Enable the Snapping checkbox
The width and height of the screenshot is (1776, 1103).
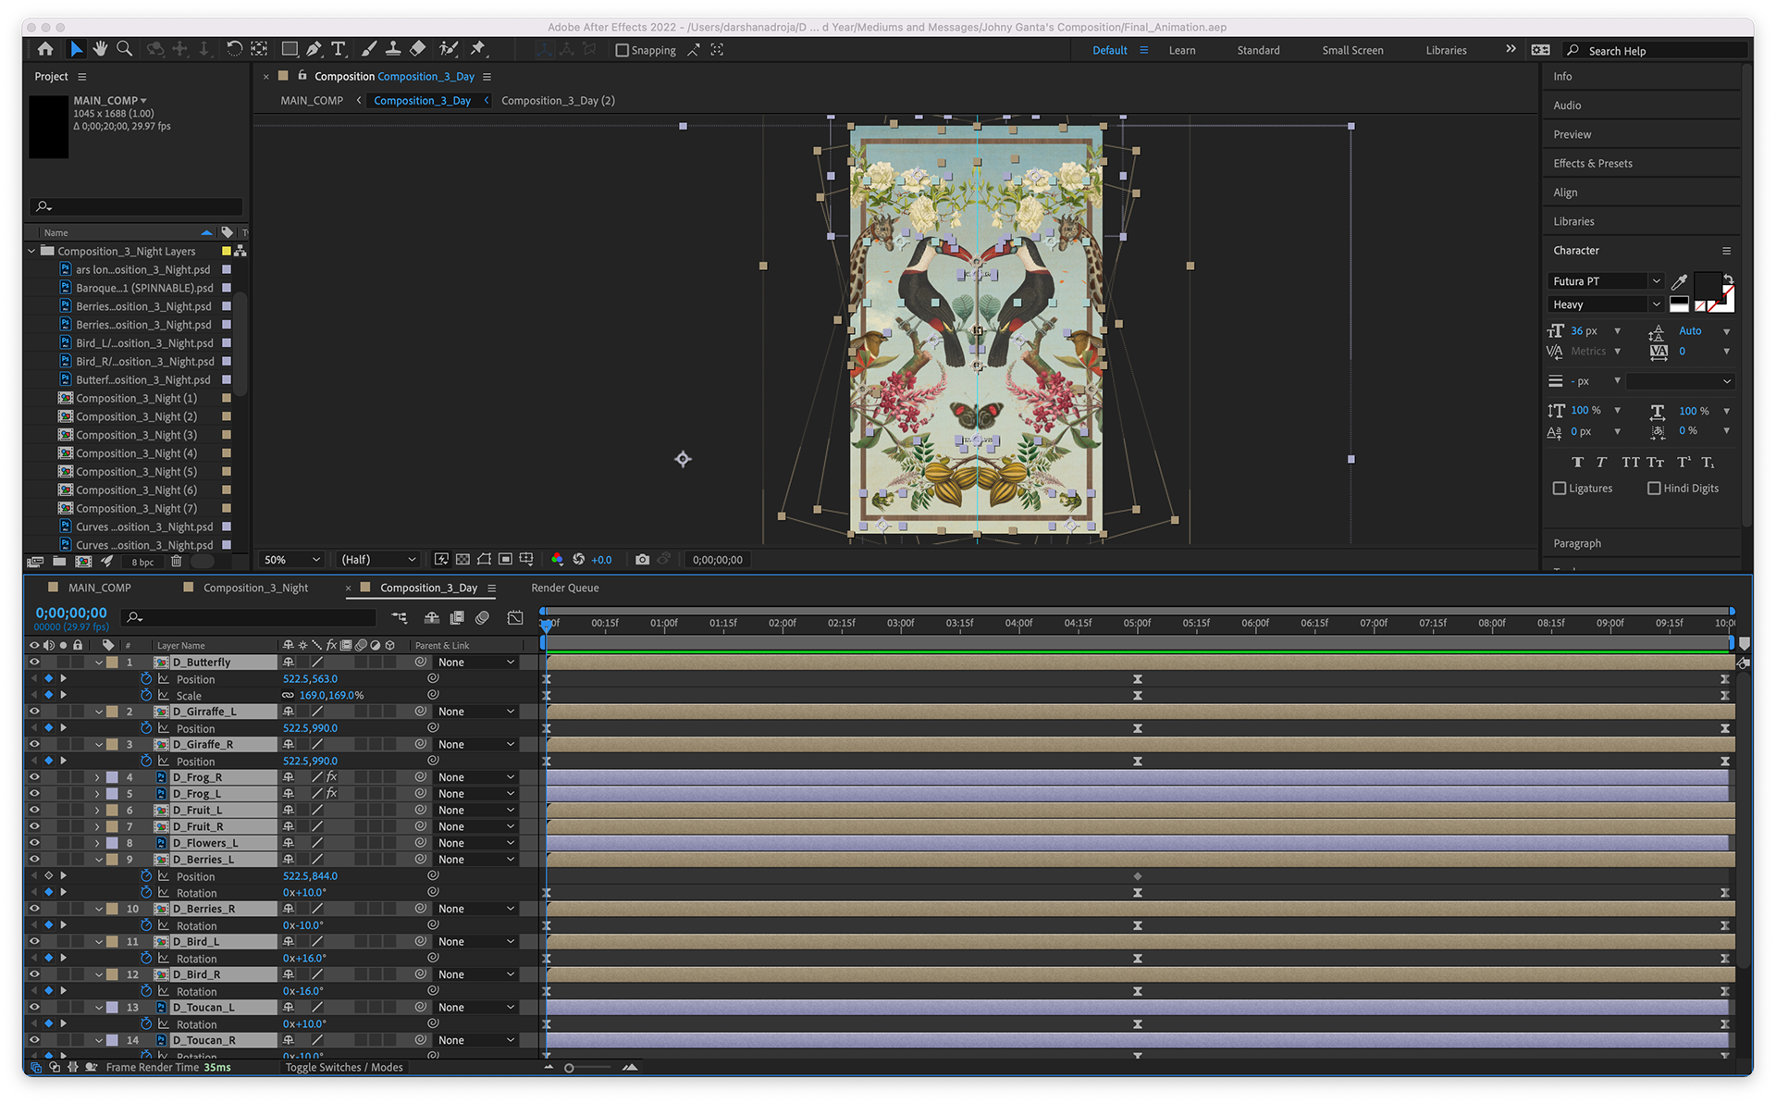point(623,51)
